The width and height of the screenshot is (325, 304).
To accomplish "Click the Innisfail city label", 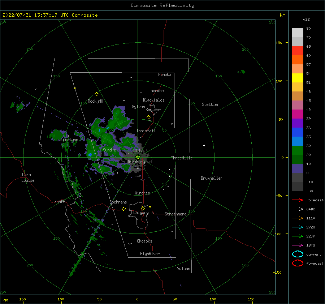I will [x=146, y=131].
